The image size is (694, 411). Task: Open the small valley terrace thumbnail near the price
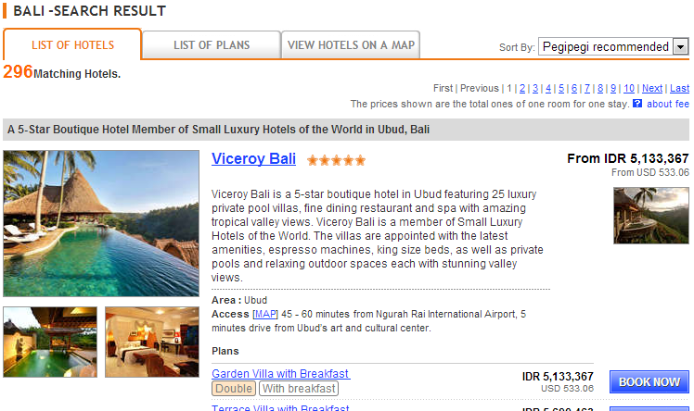[651, 216]
